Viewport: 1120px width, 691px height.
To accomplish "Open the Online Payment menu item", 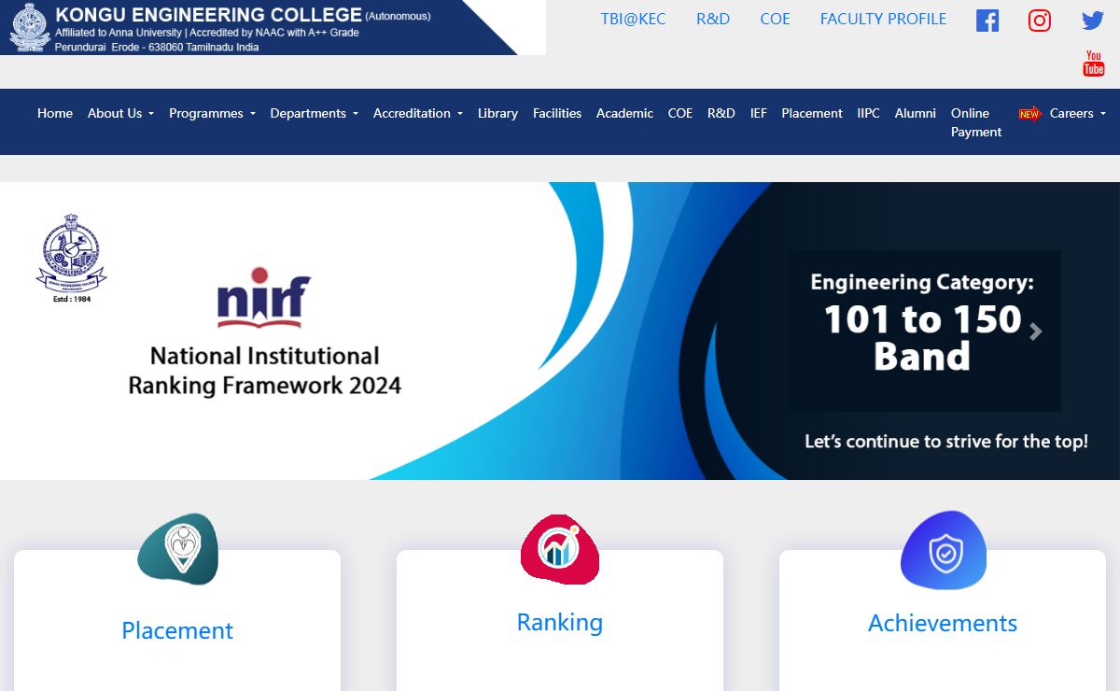I will click(x=976, y=122).
